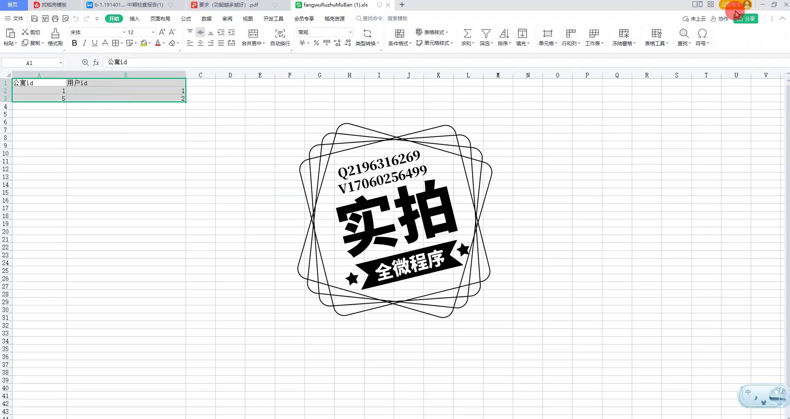Switch to the 数据 ribbon tab

207,19
